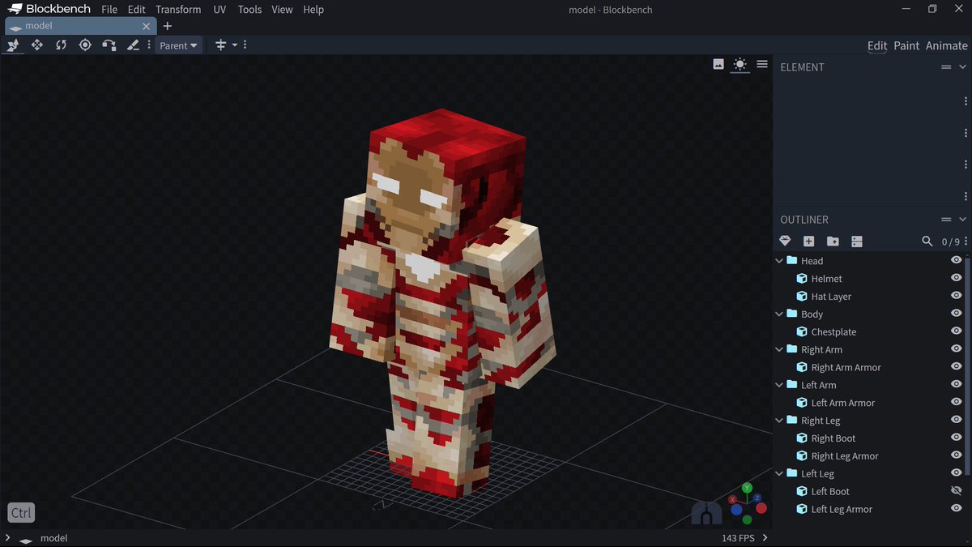Click the OUTLINER panel drag handle

click(x=946, y=220)
